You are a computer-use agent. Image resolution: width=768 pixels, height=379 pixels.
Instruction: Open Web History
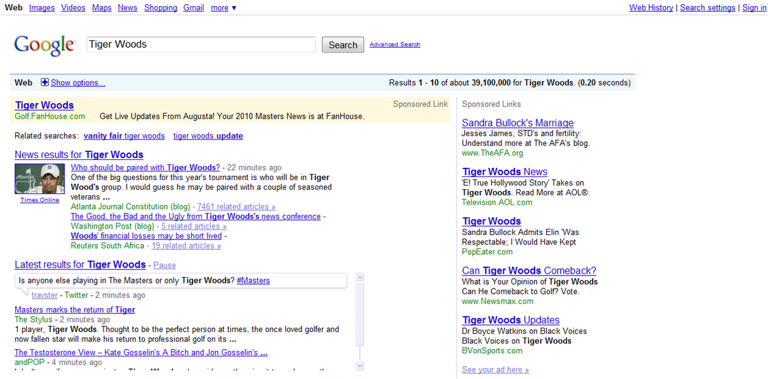click(x=651, y=7)
